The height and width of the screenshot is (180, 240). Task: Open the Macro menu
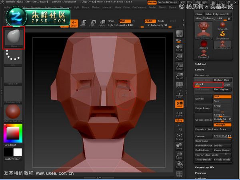click(85, 7)
